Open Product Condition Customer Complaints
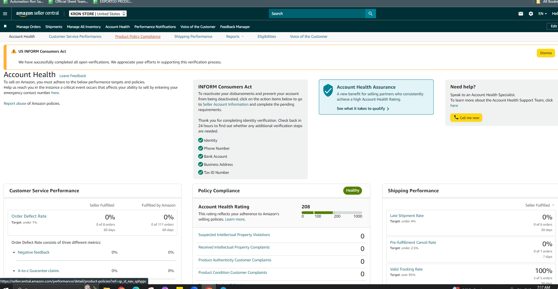Screen dimensions: 558x289 pyautogui.click(x=233, y=273)
